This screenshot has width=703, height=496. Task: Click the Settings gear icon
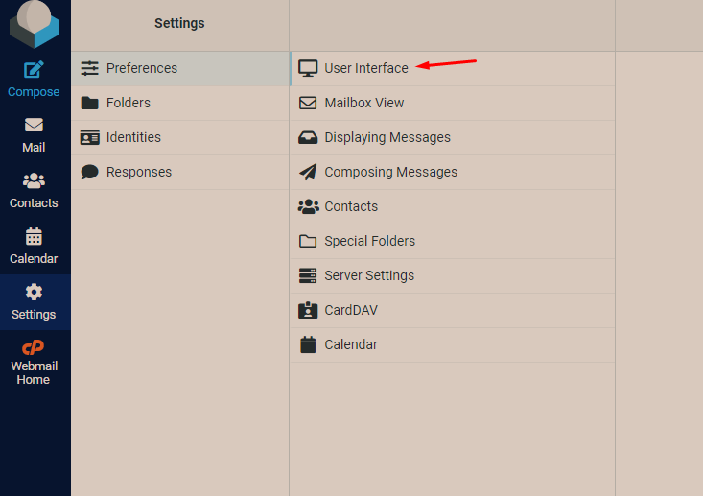pyautogui.click(x=34, y=292)
